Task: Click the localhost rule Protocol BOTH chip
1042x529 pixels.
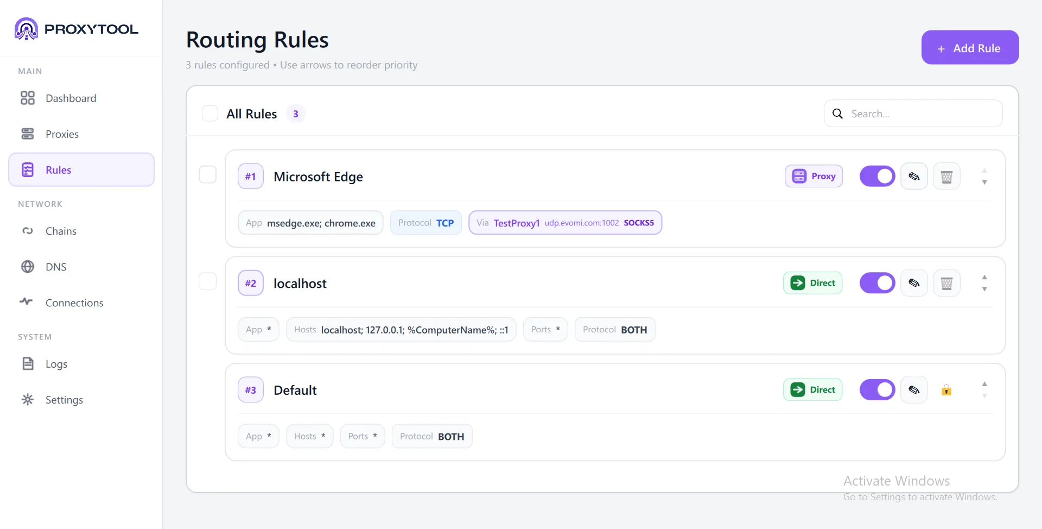Action: coord(615,330)
